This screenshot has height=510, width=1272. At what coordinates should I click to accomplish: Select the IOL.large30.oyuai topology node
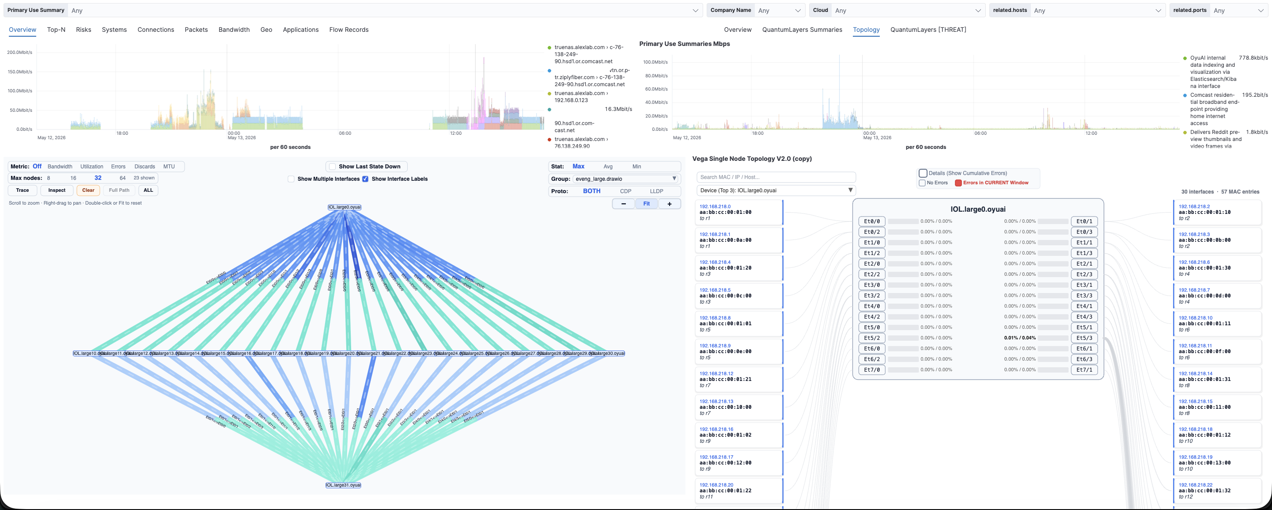pos(607,354)
